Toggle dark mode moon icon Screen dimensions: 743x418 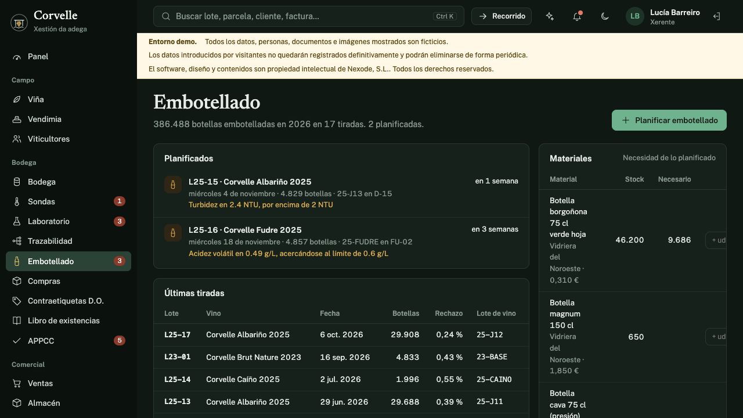point(605,16)
